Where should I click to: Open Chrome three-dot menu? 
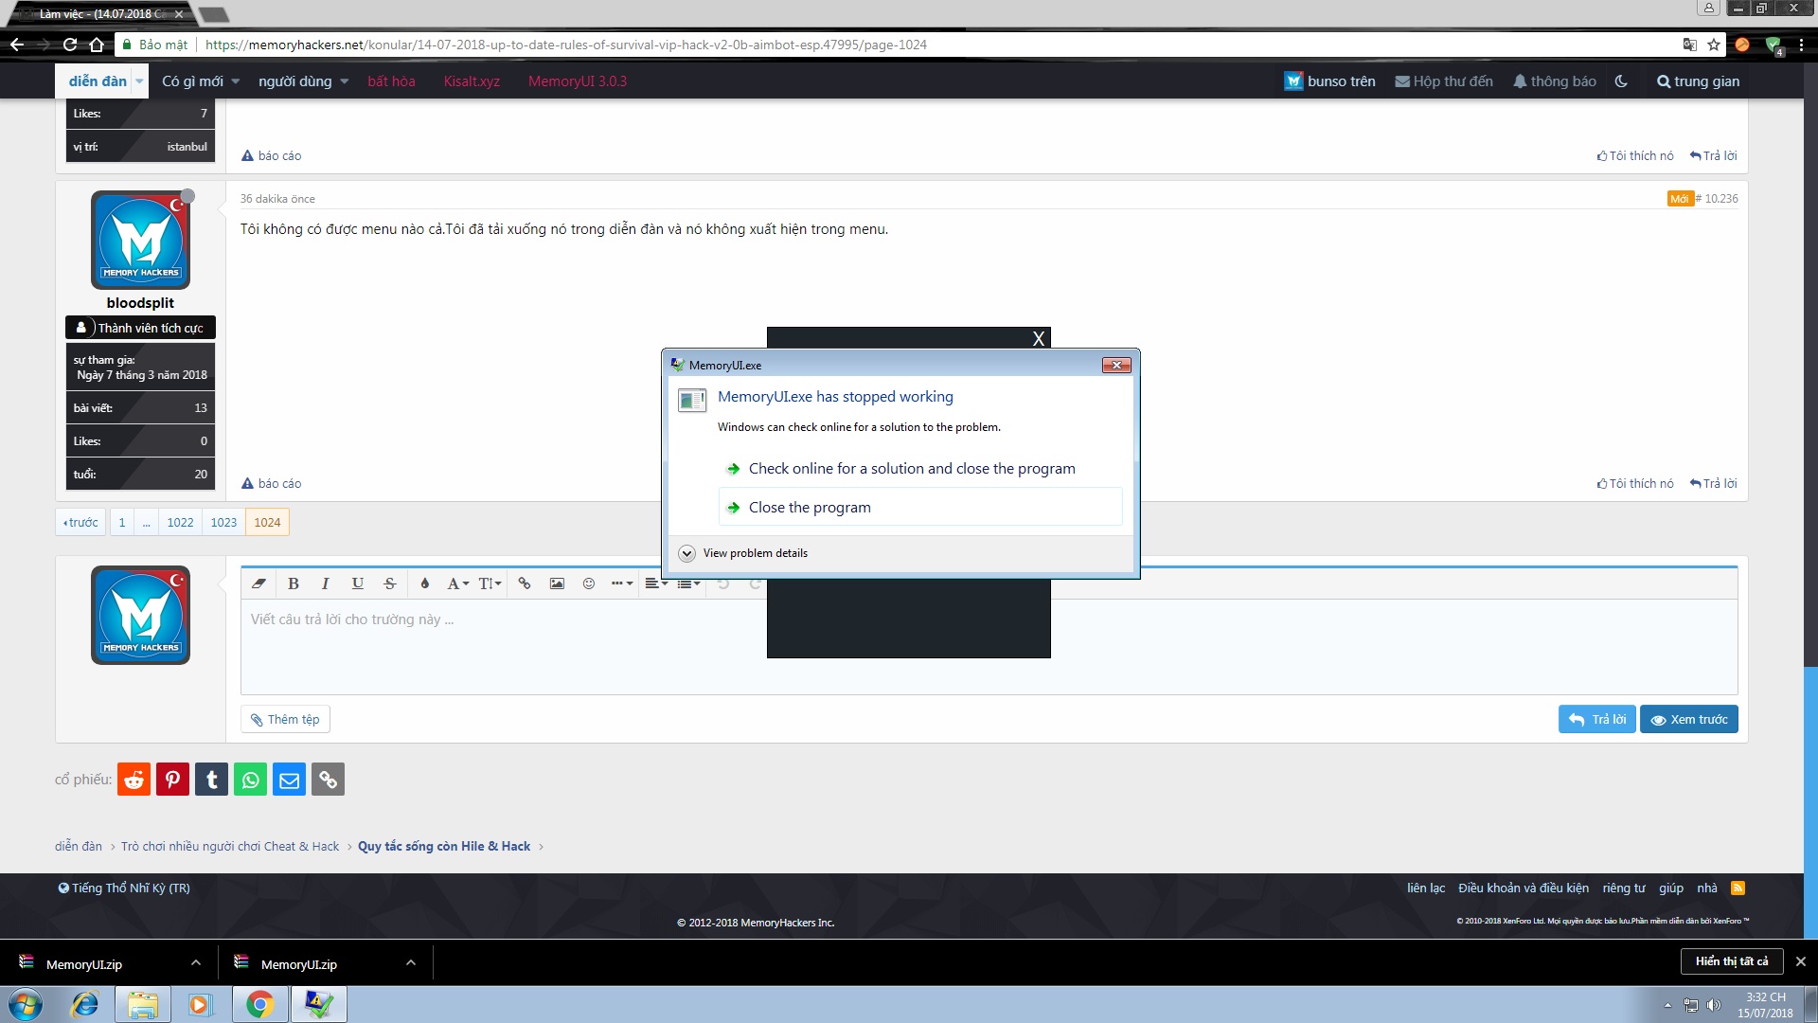pyautogui.click(x=1801, y=45)
